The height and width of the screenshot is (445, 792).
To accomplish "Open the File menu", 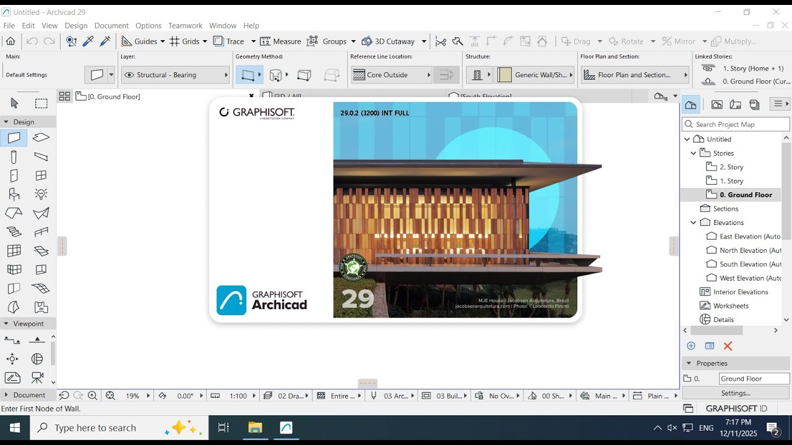I will click(9, 25).
